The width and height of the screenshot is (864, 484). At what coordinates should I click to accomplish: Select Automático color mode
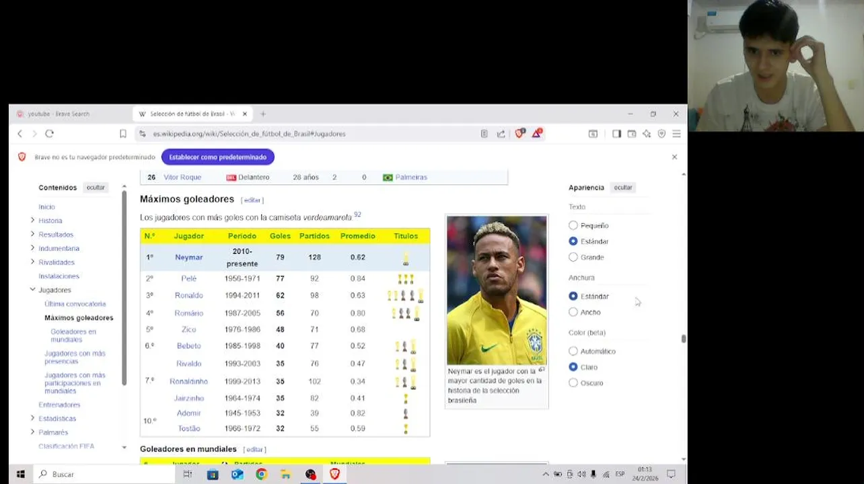[x=573, y=351]
